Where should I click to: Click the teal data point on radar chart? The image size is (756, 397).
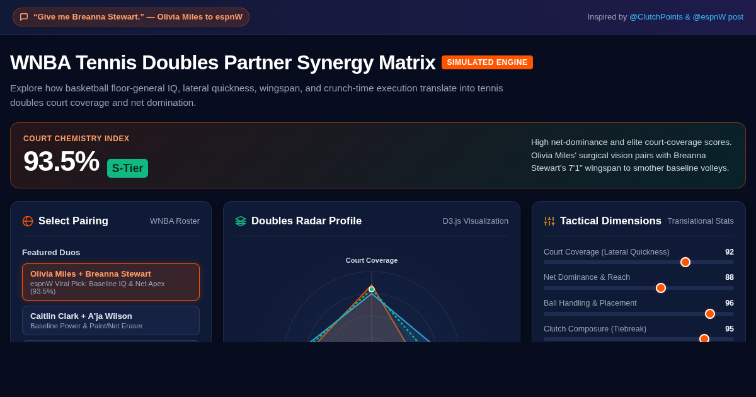372,289
